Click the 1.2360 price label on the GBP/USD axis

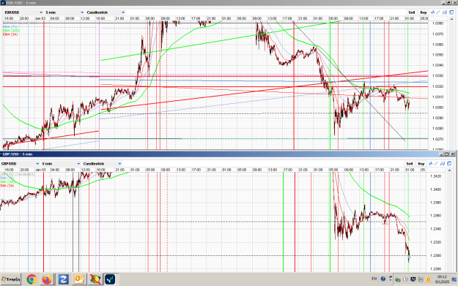click(x=435, y=216)
